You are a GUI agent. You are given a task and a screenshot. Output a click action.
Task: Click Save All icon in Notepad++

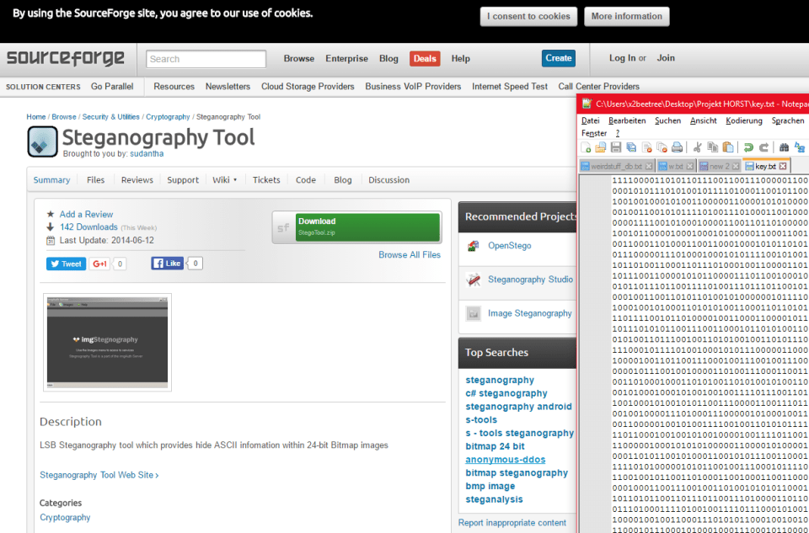(631, 148)
